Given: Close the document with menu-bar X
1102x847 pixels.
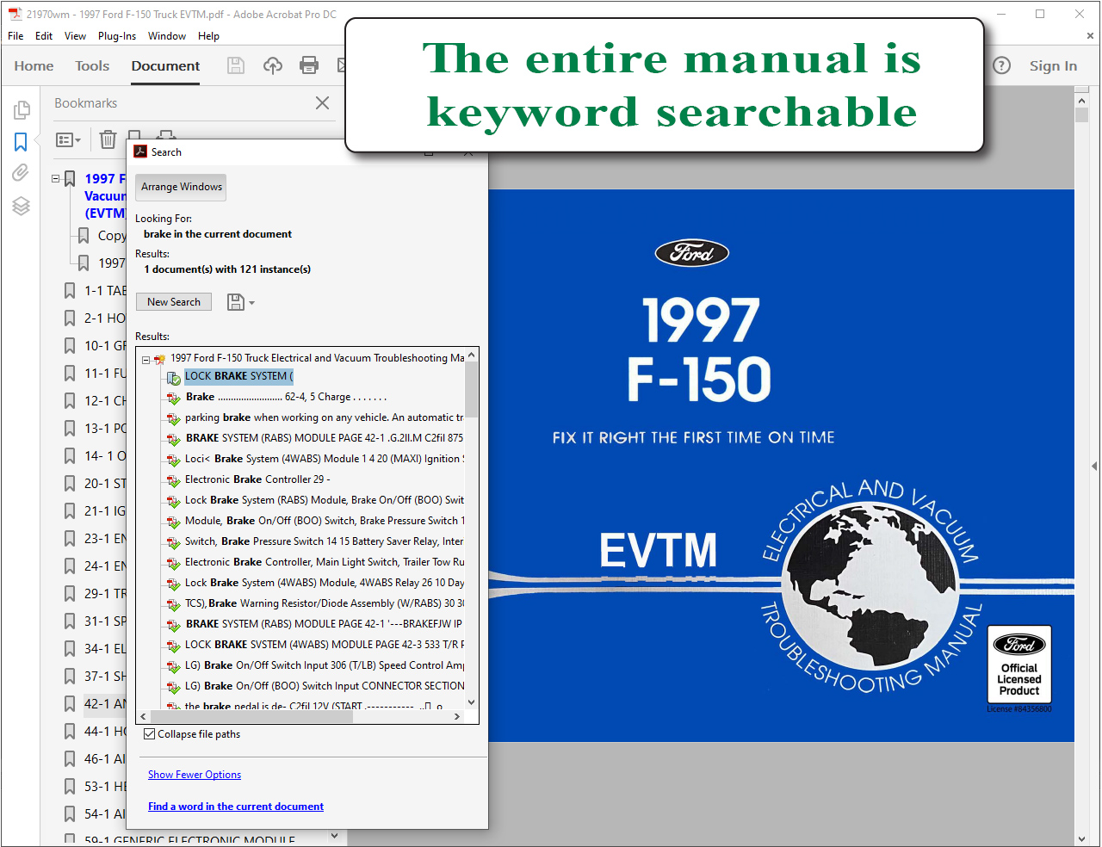Looking at the screenshot, I should (x=1090, y=36).
